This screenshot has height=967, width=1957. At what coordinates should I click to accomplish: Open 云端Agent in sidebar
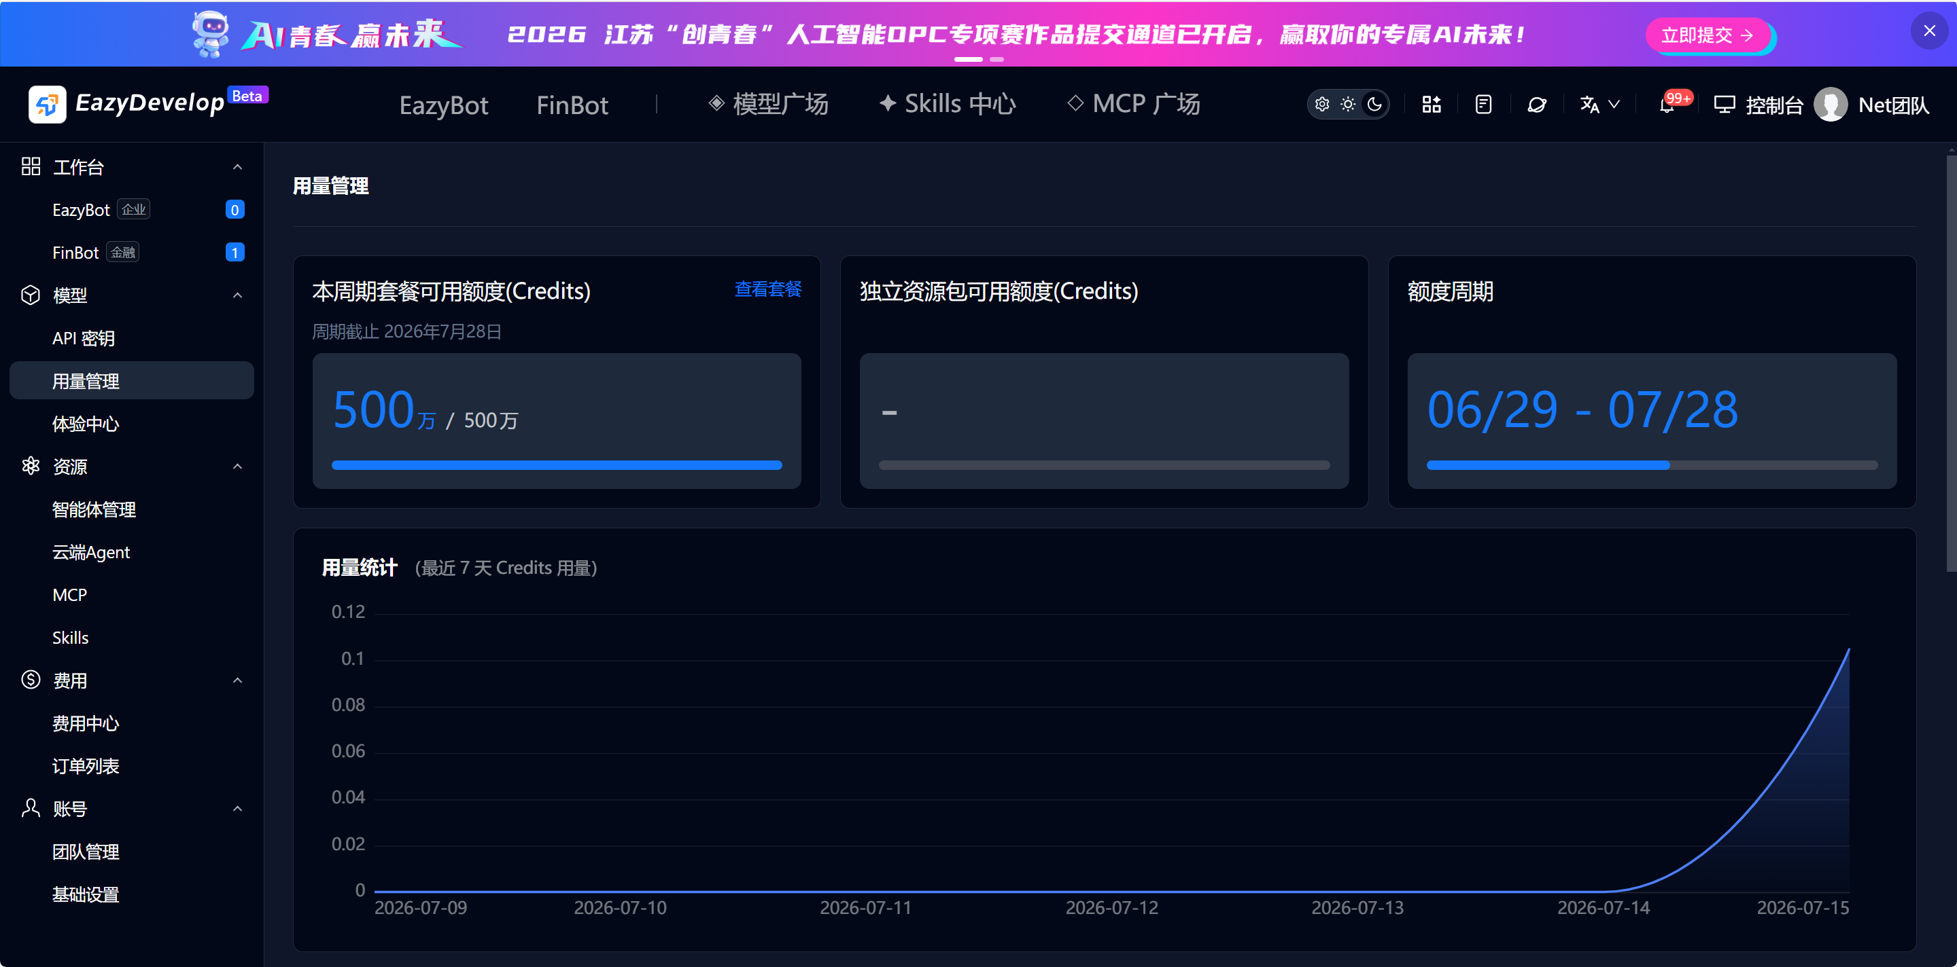click(131, 552)
